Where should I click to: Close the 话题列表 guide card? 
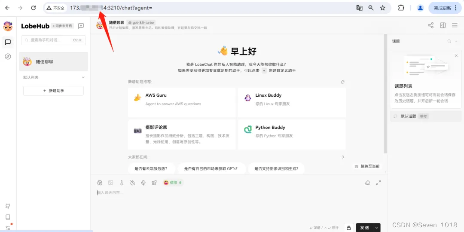pos(456,55)
